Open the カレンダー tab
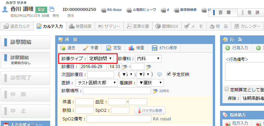Viewport: 264px width, 126px height. coord(247,26)
